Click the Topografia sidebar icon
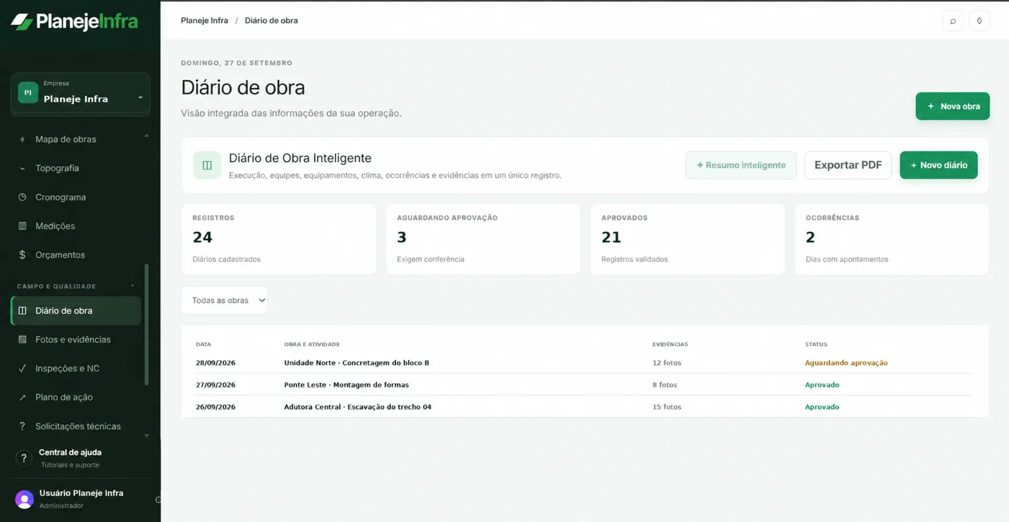This screenshot has height=522, width=1009. pos(22,168)
